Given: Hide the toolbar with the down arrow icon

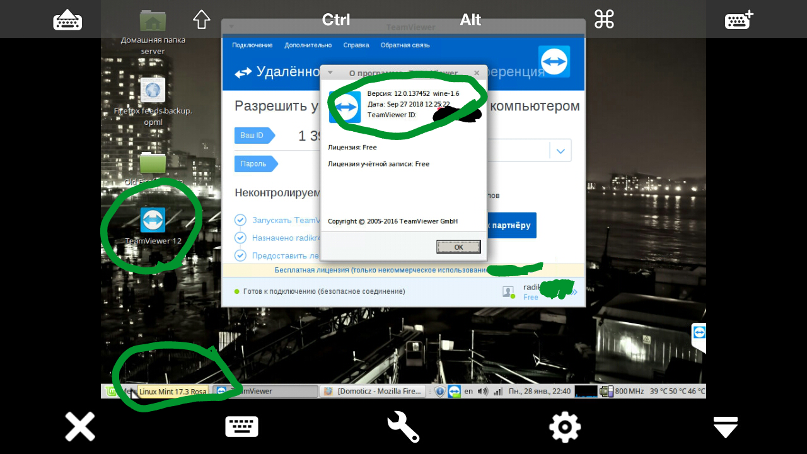Looking at the screenshot, I should pos(726,427).
